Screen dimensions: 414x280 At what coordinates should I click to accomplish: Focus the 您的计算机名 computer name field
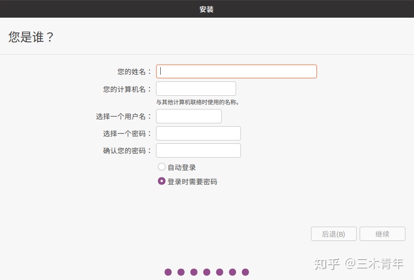(196, 89)
